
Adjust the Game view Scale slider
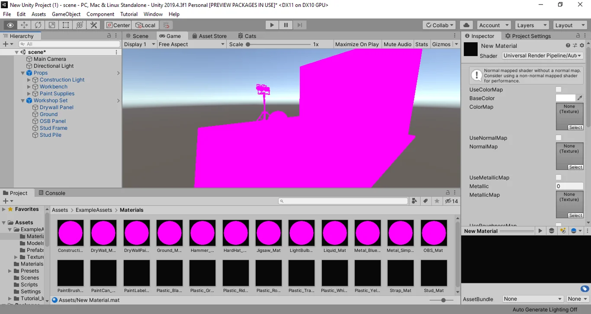tap(279, 44)
